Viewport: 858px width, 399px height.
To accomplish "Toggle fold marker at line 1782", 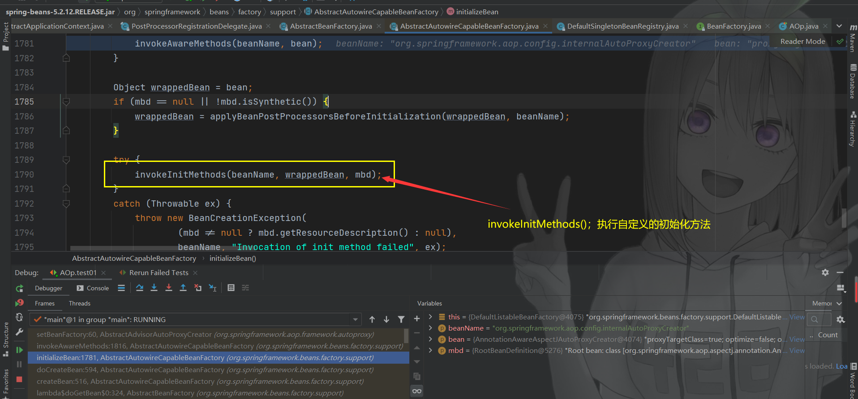I will 66,58.
